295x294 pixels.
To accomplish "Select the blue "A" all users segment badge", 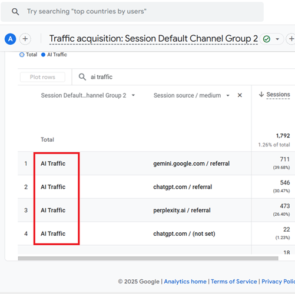I will pyautogui.click(x=10, y=39).
